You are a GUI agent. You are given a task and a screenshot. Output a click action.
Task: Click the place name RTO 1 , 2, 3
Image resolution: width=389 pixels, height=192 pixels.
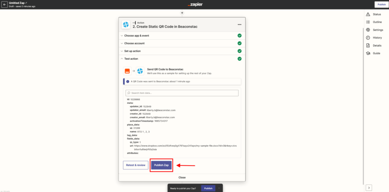pyautogui.click(x=144, y=132)
